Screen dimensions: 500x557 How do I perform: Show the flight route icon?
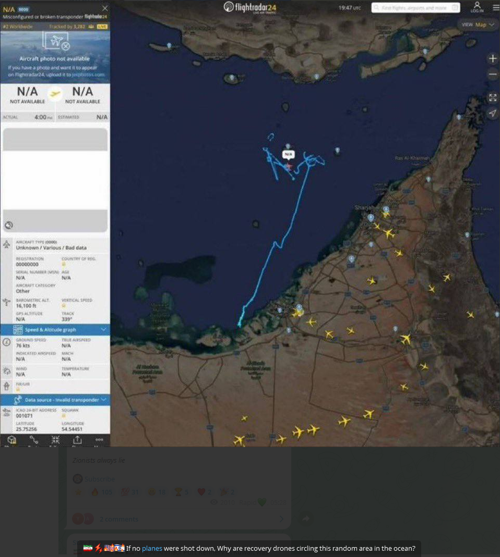point(34,440)
